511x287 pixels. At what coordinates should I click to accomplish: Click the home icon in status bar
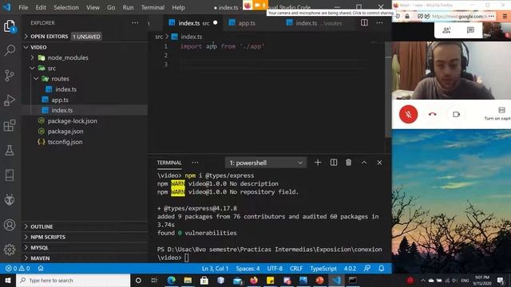tap(41, 269)
